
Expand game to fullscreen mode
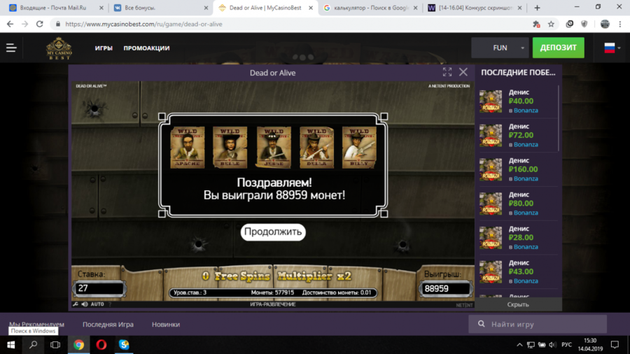[447, 72]
